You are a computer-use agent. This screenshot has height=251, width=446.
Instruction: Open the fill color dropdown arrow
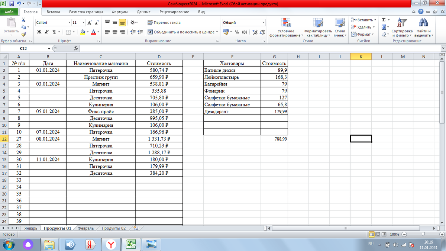[87, 32]
